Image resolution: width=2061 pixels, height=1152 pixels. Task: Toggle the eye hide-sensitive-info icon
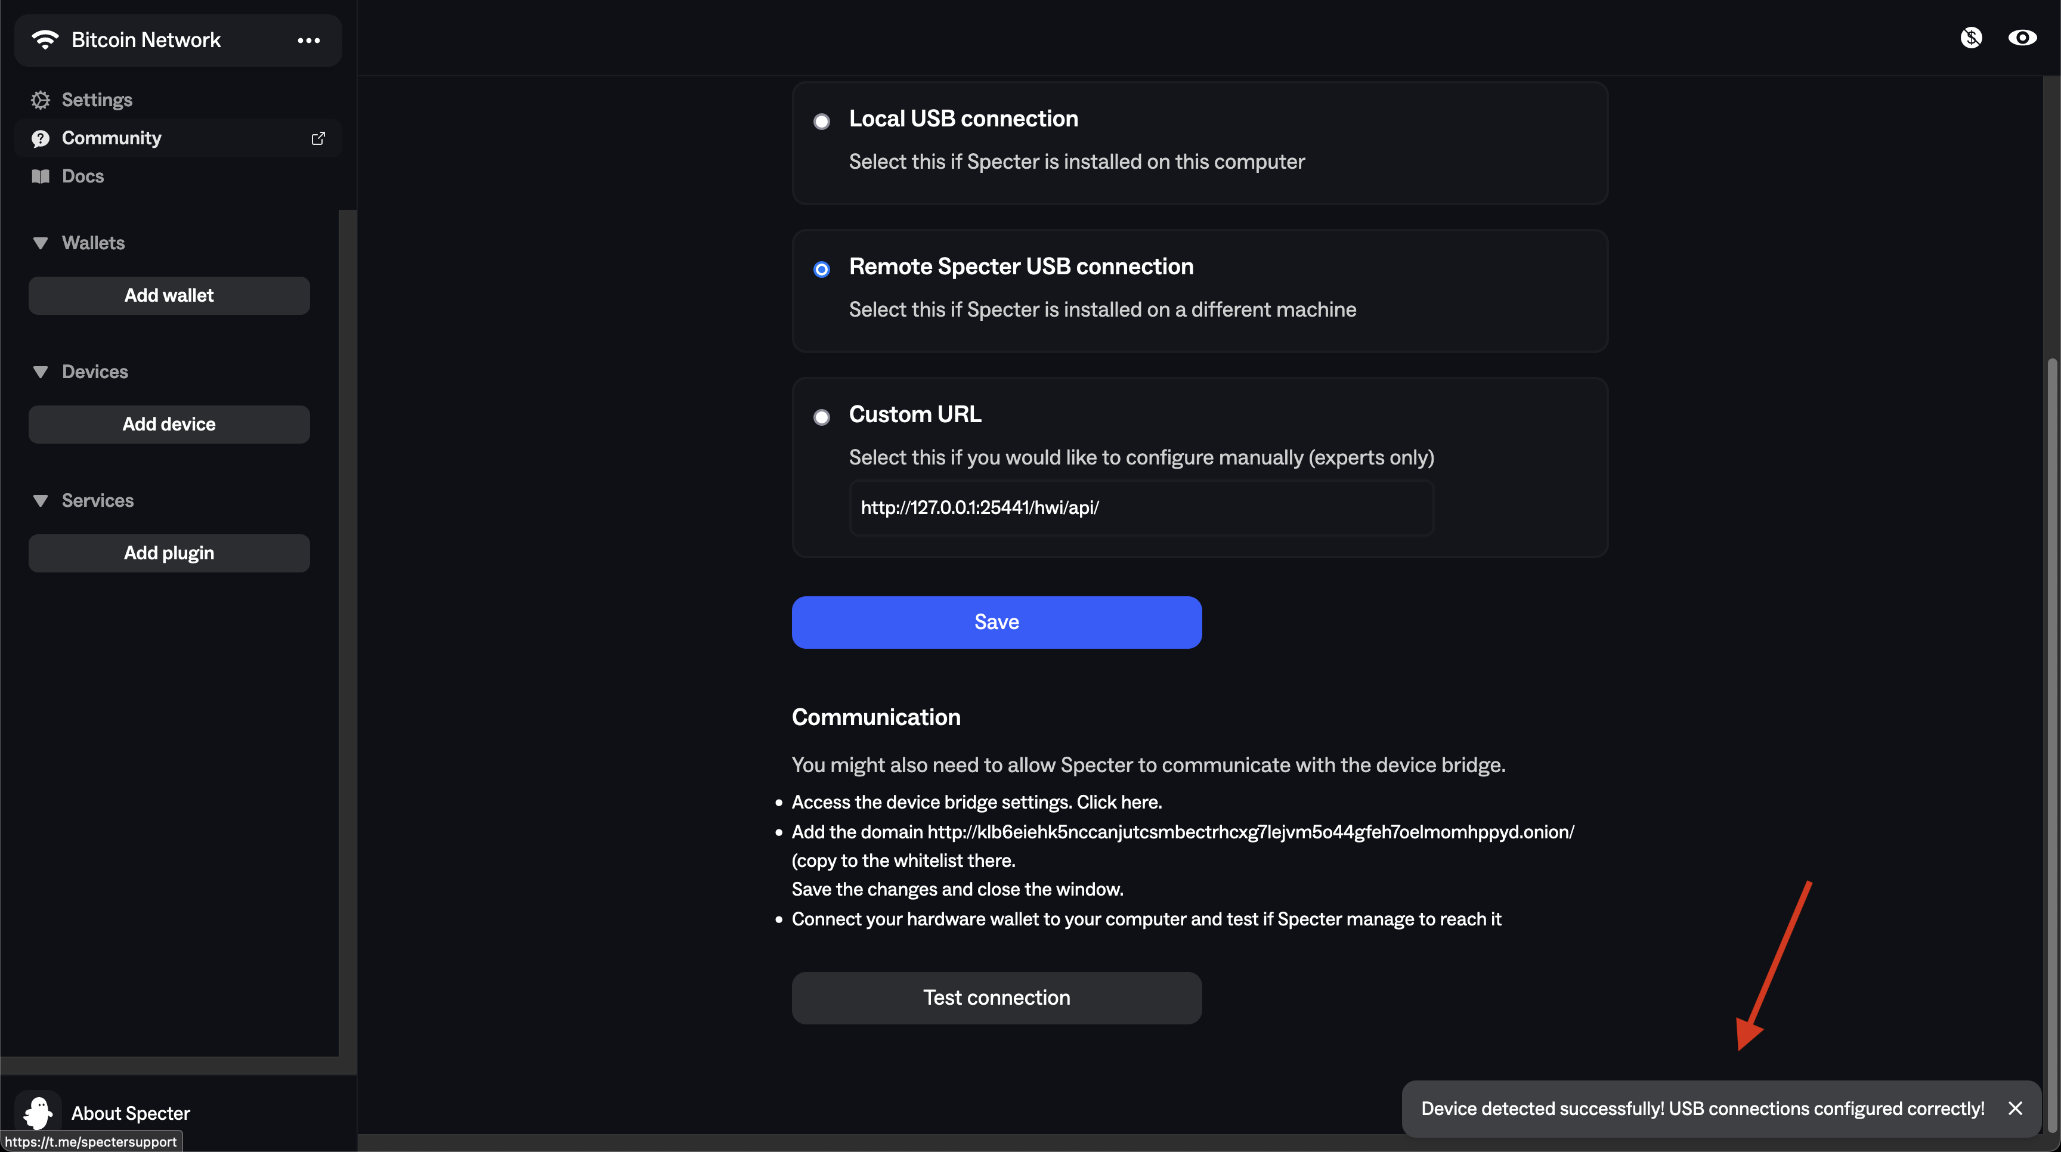(2022, 38)
